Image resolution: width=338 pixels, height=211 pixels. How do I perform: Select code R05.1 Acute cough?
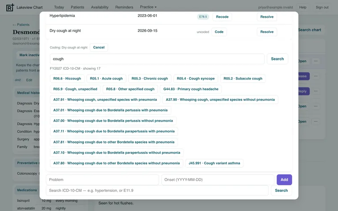[x=106, y=79]
